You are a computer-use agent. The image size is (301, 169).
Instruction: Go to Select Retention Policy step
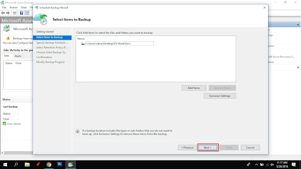pos(52,47)
